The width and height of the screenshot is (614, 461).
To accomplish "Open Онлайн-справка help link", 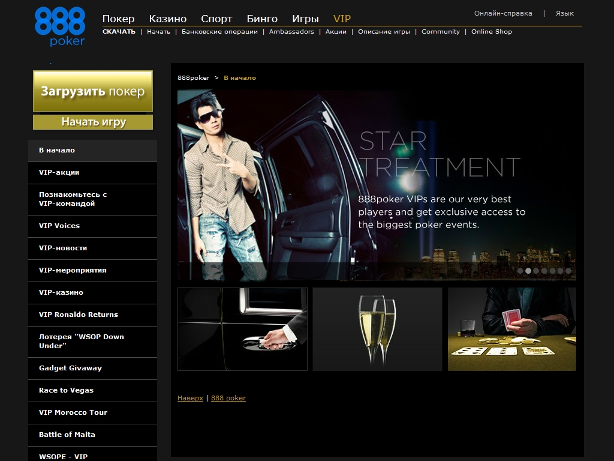I will (x=503, y=13).
